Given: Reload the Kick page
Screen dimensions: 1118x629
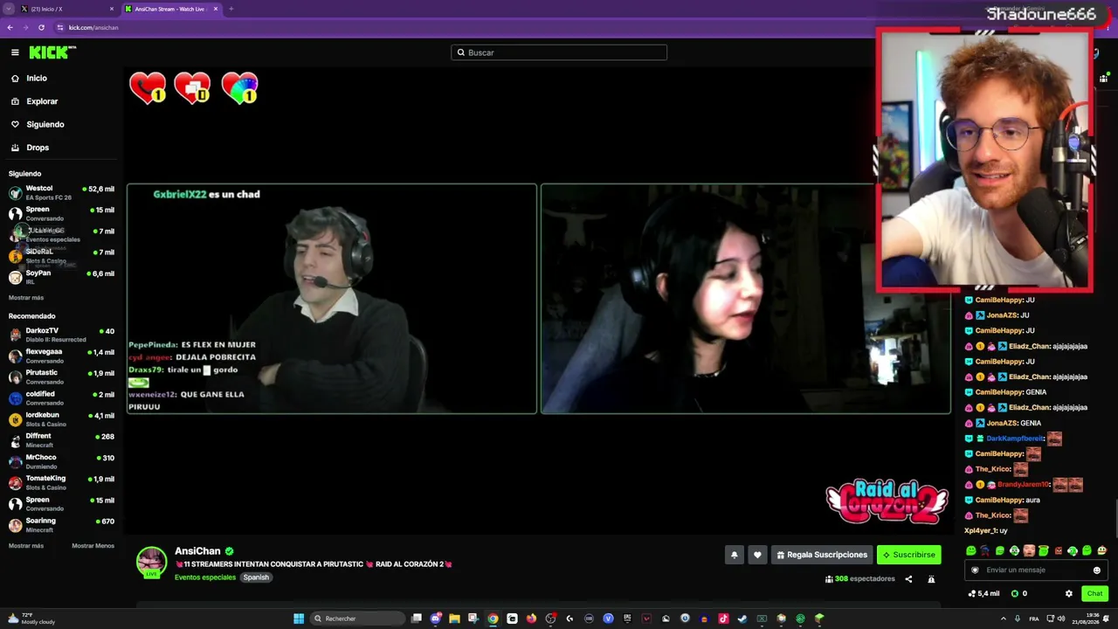Looking at the screenshot, I should (x=41, y=27).
